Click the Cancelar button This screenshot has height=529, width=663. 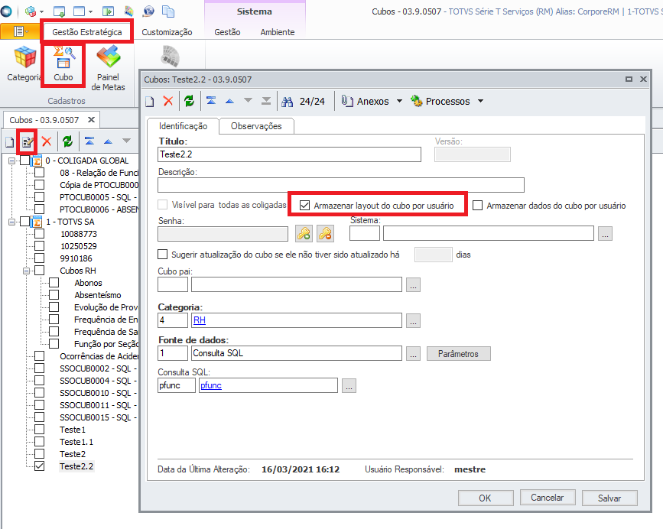pyautogui.click(x=548, y=498)
